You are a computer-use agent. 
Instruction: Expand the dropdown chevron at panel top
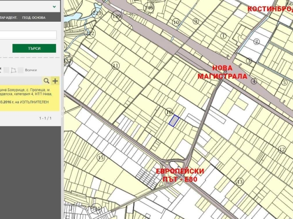pos(54,7)
